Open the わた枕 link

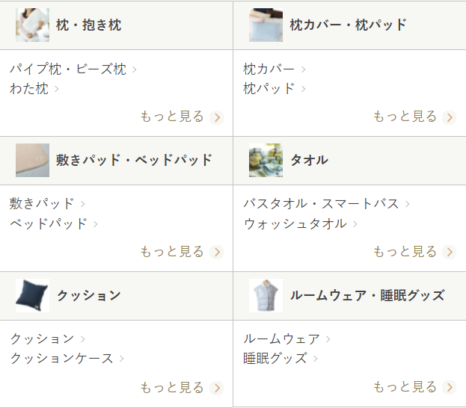point(29,89)
